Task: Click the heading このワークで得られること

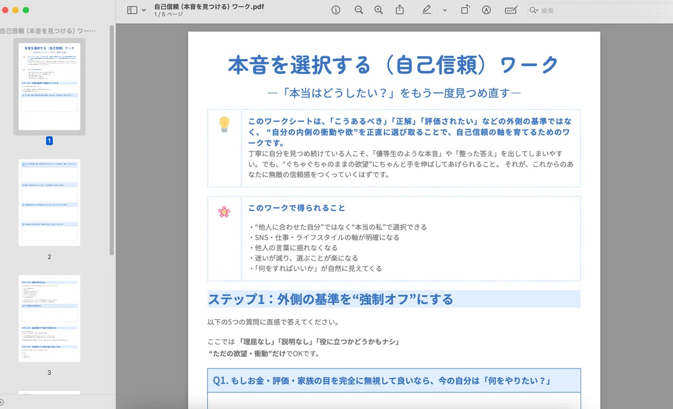Action: tap(297, 208)
